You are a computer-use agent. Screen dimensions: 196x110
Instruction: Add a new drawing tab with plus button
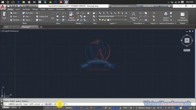[41, 27]
